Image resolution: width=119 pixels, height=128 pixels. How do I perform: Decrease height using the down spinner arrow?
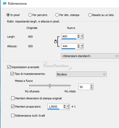point(78,47)
